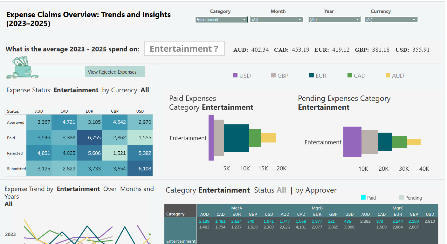Select the Paid EUR heatmap cell showing 6,755

tap(89, 138)
